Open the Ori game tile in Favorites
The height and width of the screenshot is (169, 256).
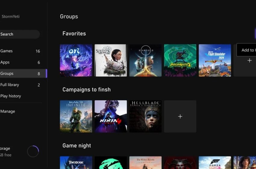76,60
